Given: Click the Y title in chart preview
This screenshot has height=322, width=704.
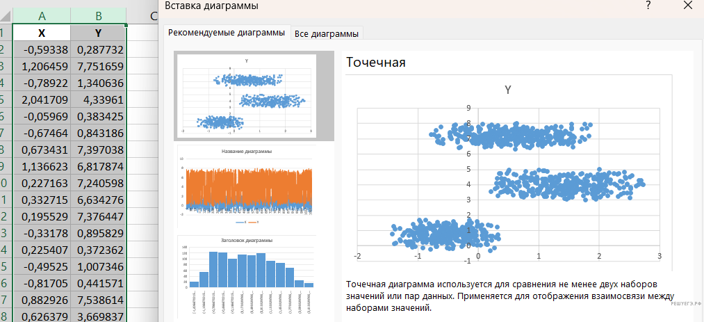Looking at the screenshot, I should coord(508,90).
